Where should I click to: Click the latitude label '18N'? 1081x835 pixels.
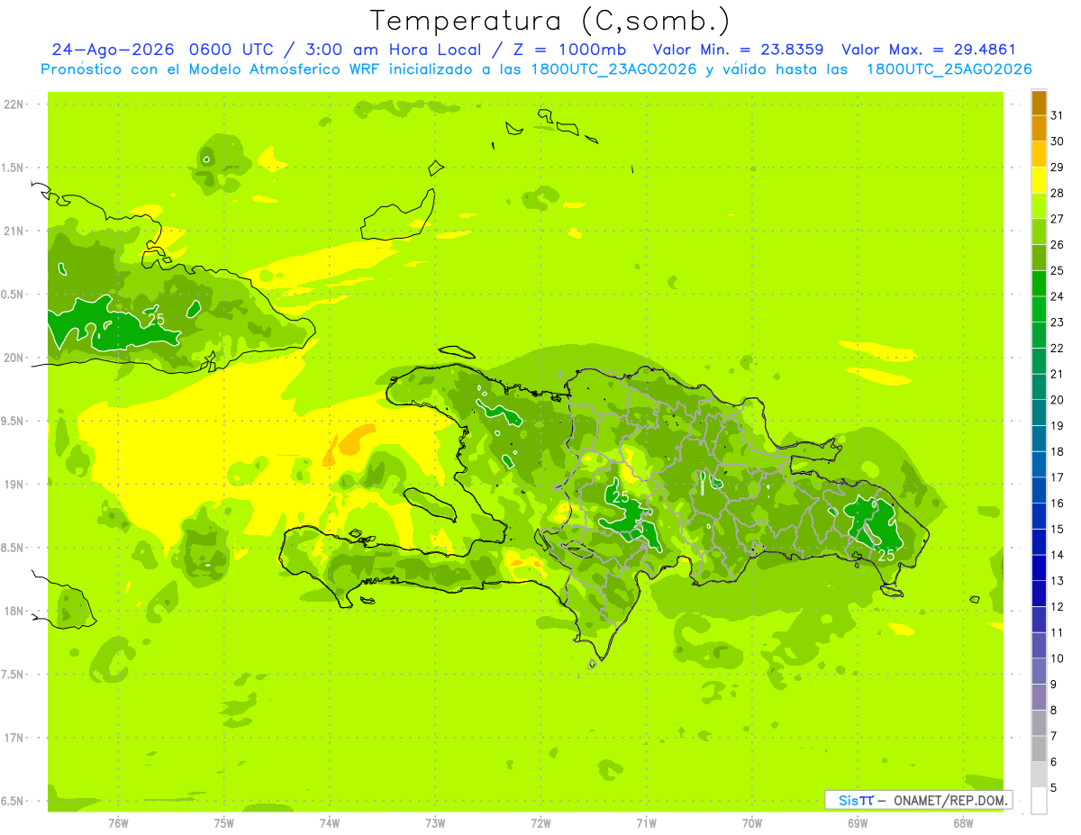pyautogui.click(x=14, y=611)
